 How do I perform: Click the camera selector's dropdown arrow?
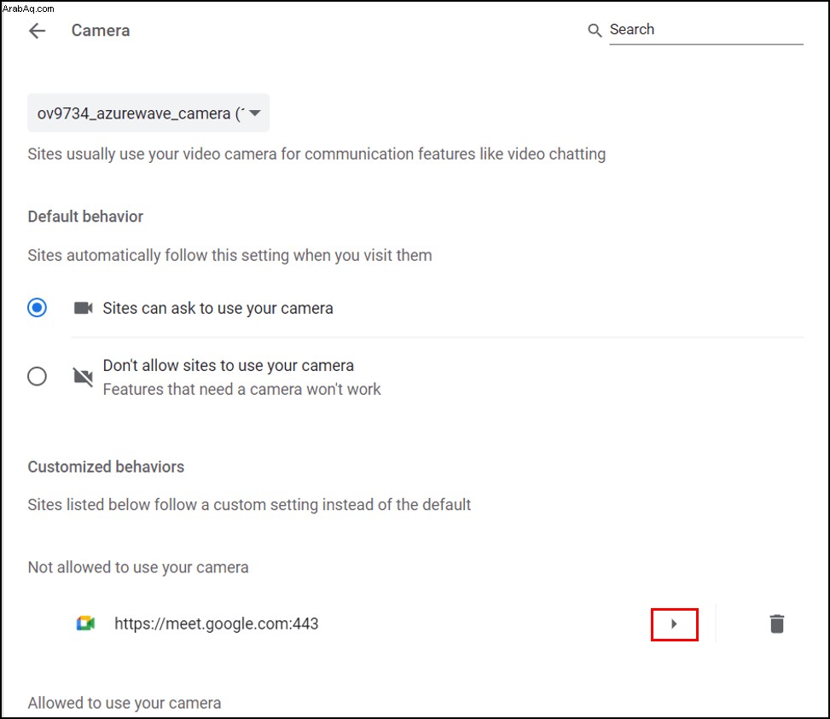pos(254,113)
